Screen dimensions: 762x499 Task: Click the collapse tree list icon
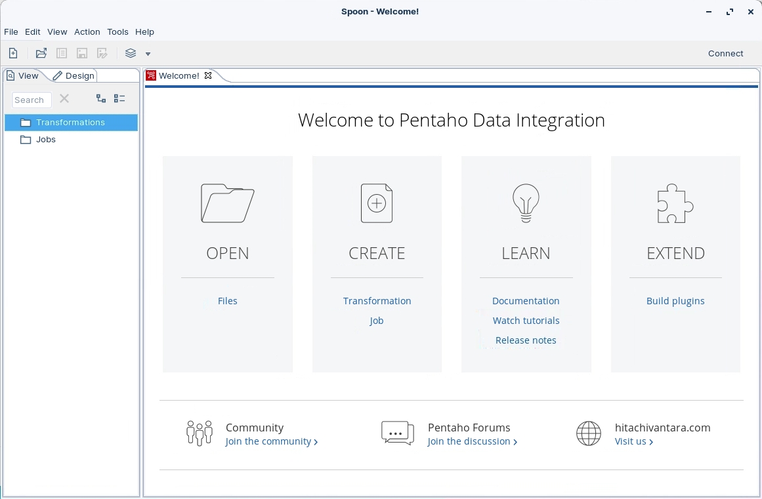[119, 98]
